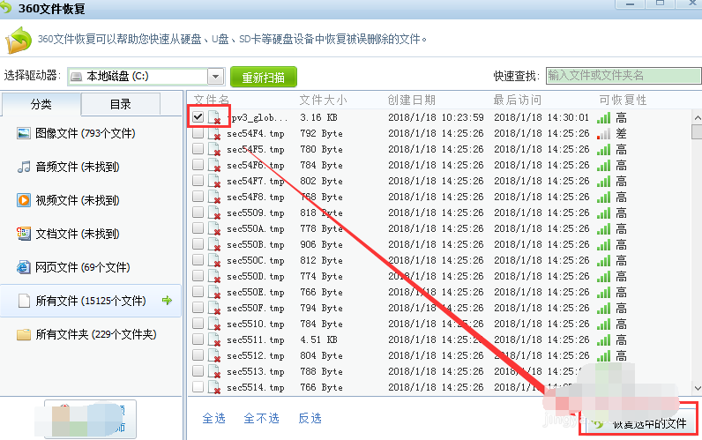This screenshot has height=440, width=702.
Task: Check the box for sec54F6.tmp
Action: coord(198,165)
